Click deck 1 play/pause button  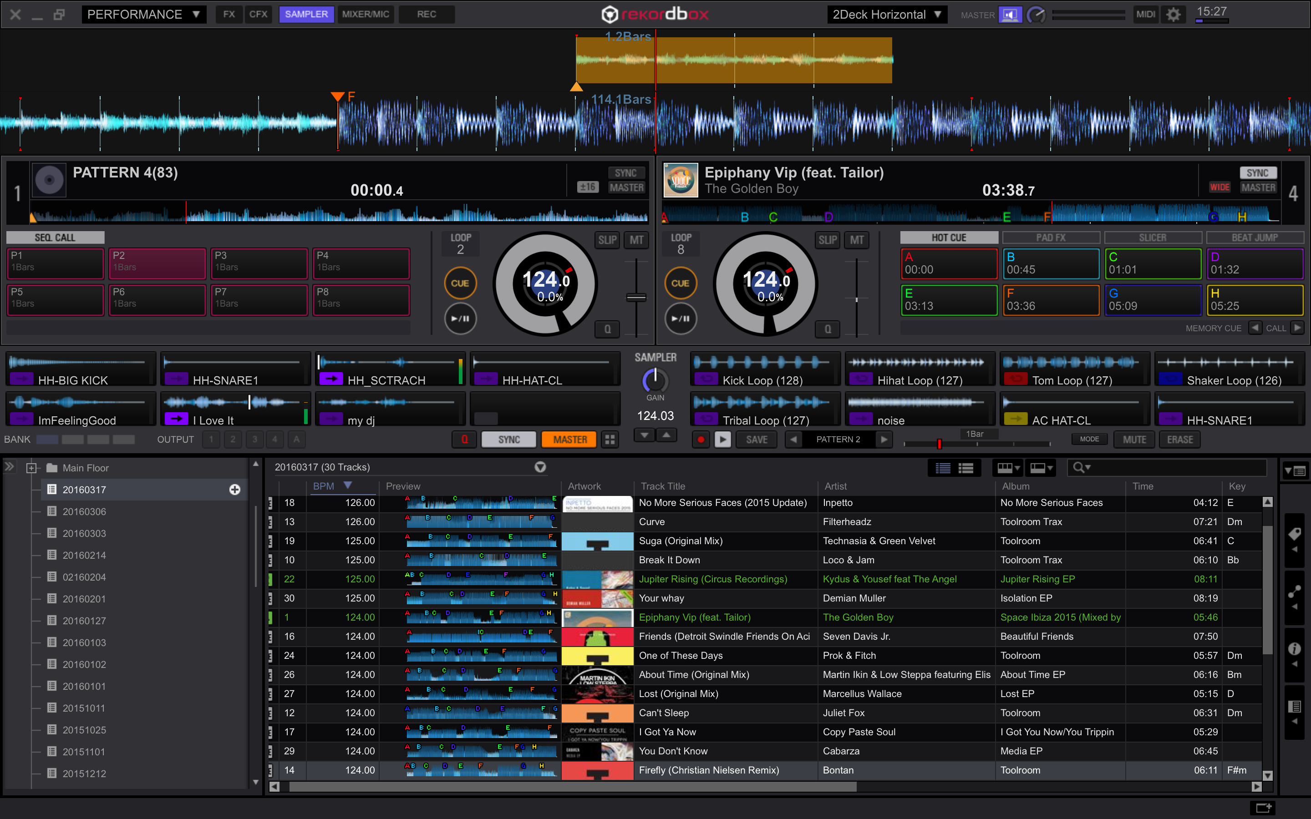pyautogui.click(x=460, y=318)
